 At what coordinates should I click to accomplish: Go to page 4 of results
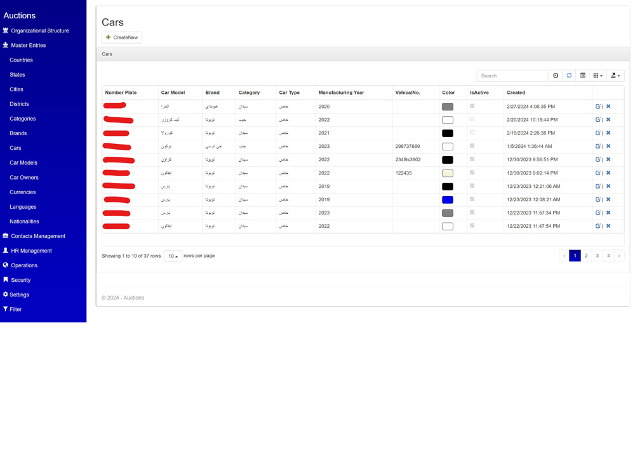click(x=608, y=256)
